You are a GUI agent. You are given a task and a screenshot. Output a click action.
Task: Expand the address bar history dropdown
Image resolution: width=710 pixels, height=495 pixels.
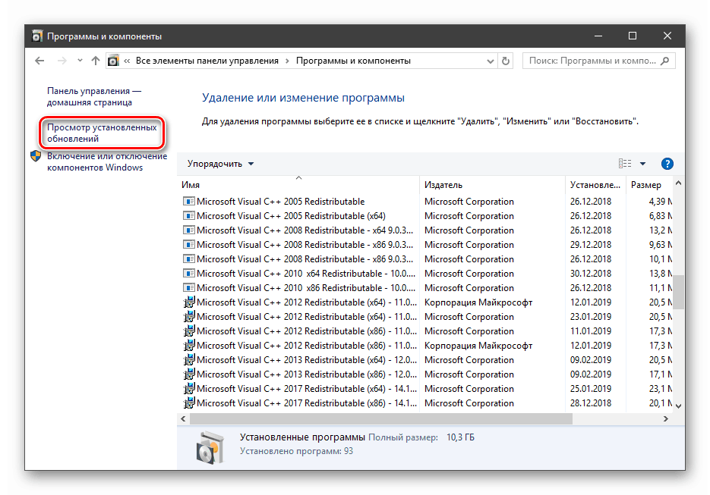(x=490, y=61)
